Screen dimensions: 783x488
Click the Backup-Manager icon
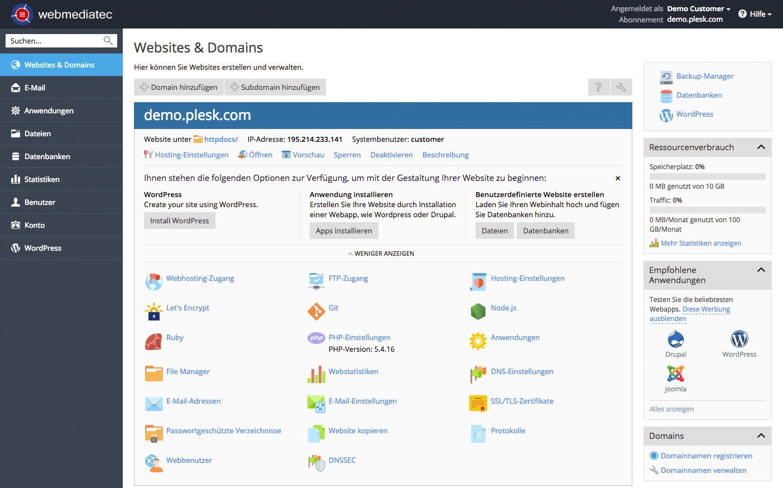click(x=666, y=77)
